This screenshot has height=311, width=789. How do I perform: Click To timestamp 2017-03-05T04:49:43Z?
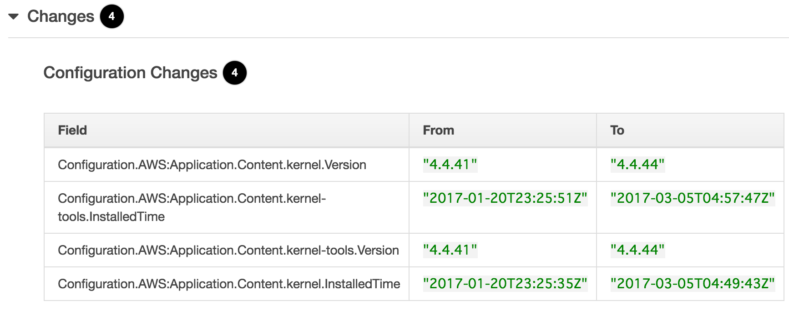tap(693, 284)
